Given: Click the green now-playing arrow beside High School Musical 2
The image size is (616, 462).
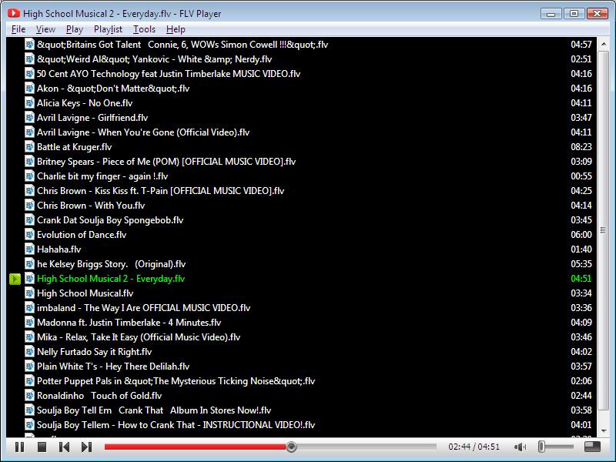Looking at the screenshot, I should point(15,279).
